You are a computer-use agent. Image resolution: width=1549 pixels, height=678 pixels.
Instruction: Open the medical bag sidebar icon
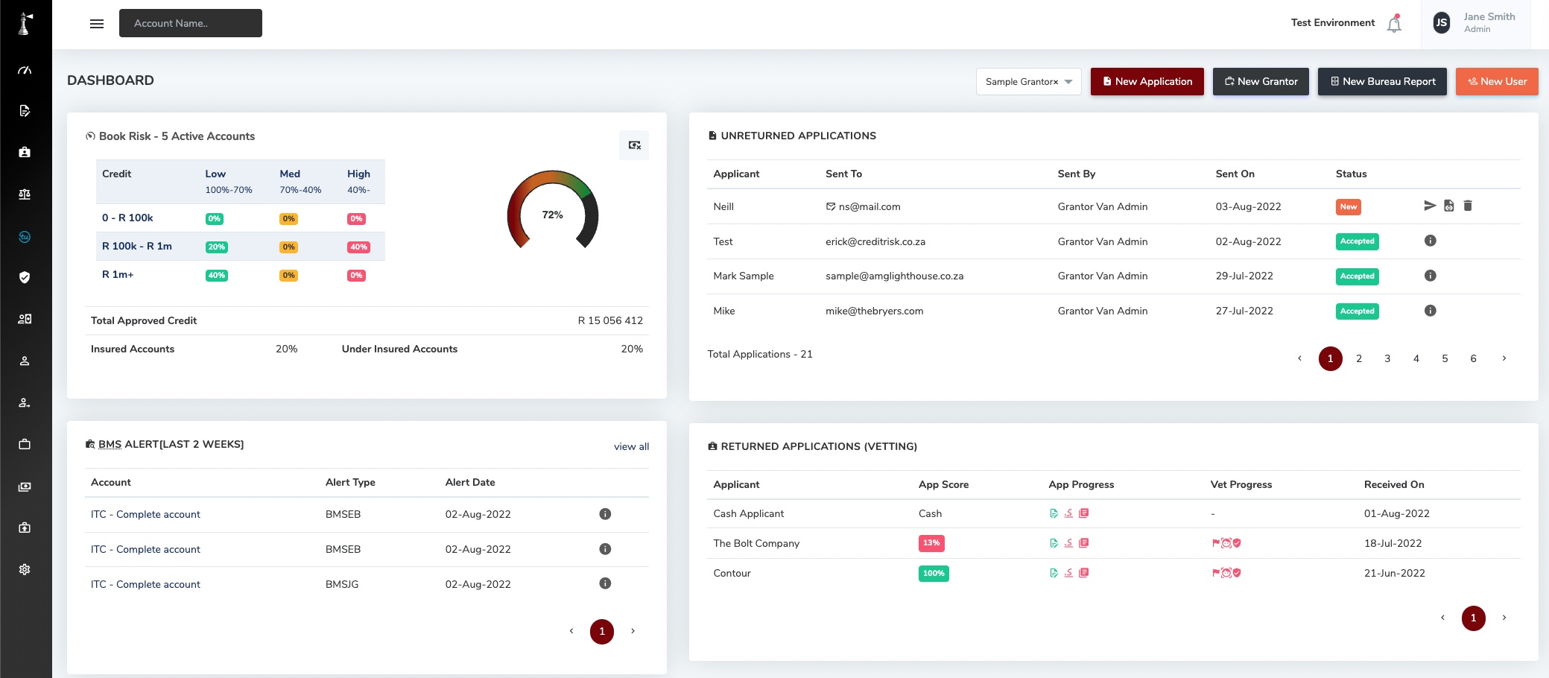pos(25,527)
